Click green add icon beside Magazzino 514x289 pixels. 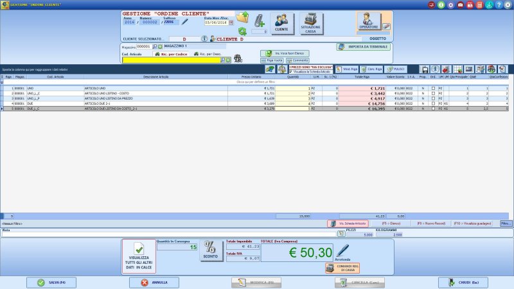[160, 46]
